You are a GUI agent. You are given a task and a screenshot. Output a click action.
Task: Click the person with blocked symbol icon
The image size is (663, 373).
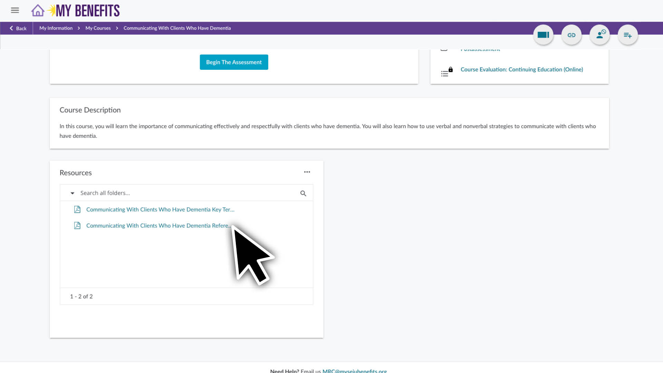pos(600,35)
